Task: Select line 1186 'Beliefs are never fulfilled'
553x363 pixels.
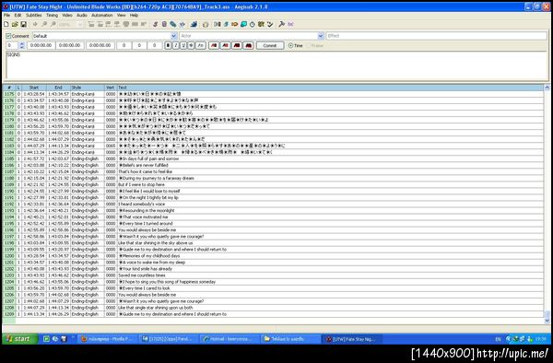Action: coord(274,165)
